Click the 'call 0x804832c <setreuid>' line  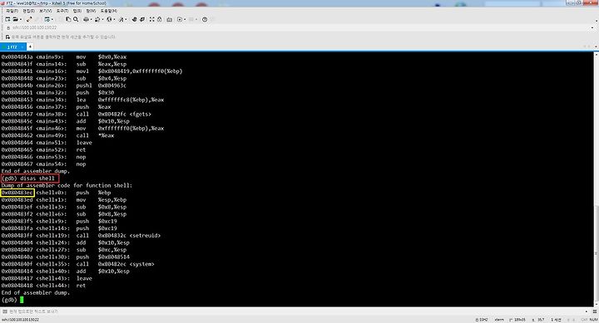81,235
